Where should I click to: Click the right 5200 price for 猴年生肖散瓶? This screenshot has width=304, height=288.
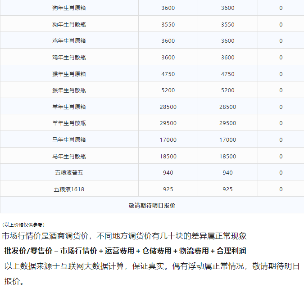click(x=228, y=90)
